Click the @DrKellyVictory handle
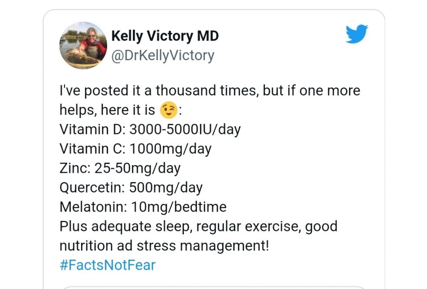427x289 pixels. tap(163, 55)
